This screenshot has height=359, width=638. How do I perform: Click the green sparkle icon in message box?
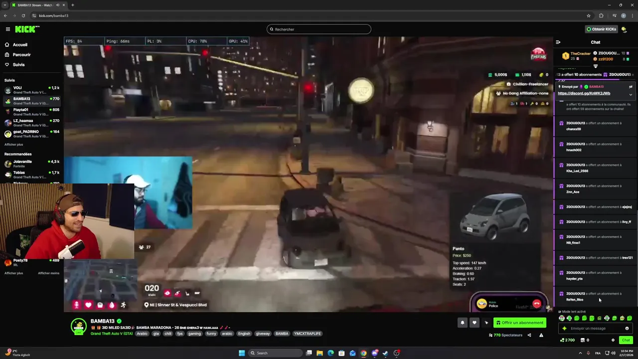(x=564, y=329)
